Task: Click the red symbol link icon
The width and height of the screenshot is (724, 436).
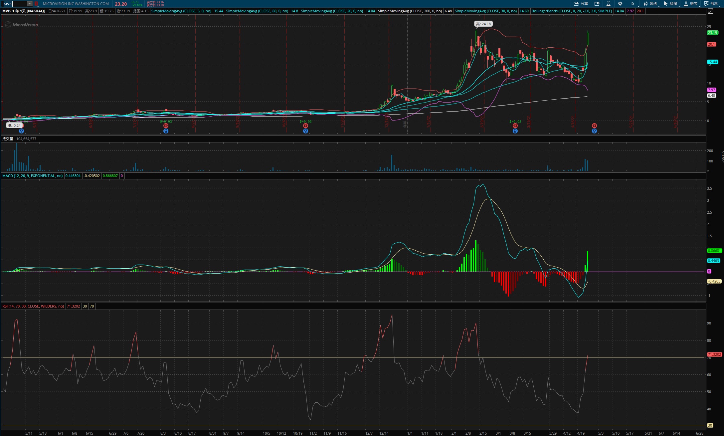Action: click(x=36, y=4)
